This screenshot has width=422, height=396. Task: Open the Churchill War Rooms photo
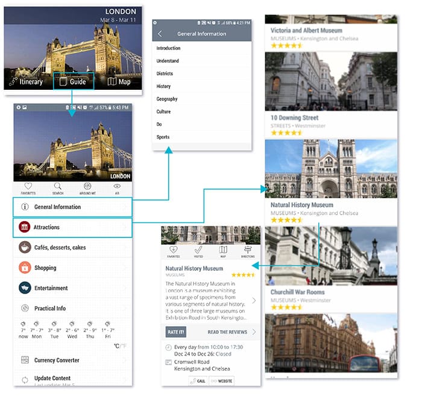point(331,256)
